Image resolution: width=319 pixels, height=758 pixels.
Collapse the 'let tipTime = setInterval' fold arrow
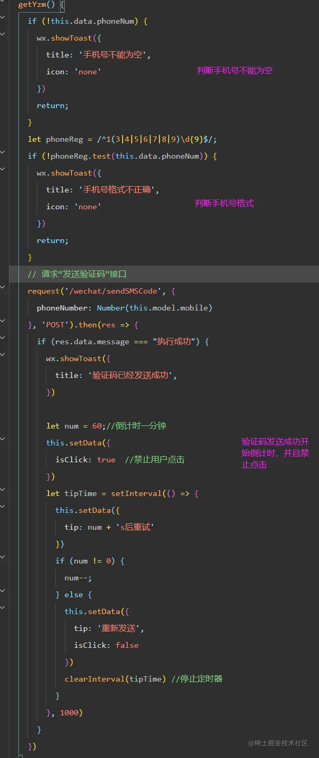pyautogui.click(x=3, y=489)
